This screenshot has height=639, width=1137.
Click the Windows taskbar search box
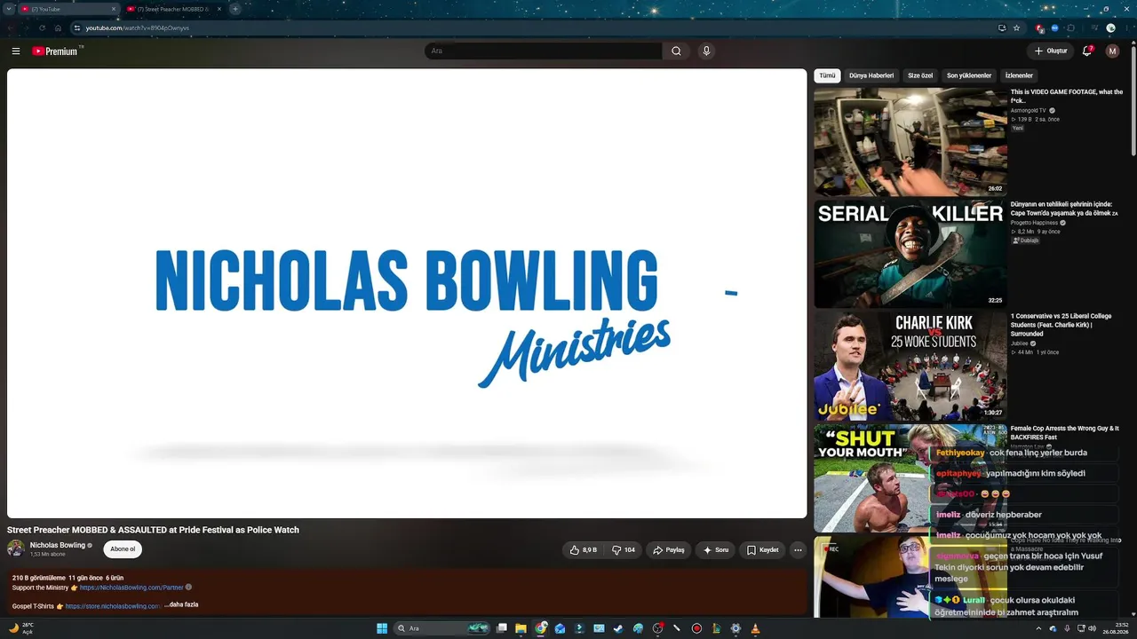pyautogui.click(x=443, y=628)
